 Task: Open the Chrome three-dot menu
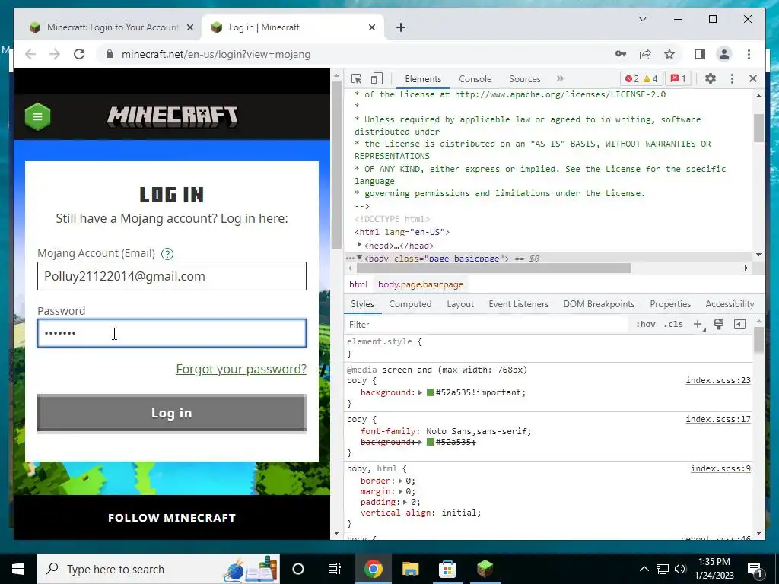click(x=749, y=54)
